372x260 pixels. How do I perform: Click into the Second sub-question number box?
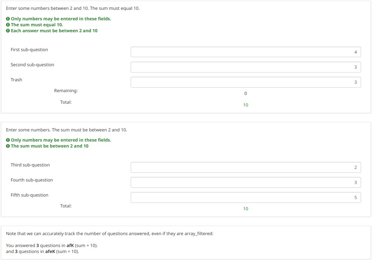(x=246, y=67)
